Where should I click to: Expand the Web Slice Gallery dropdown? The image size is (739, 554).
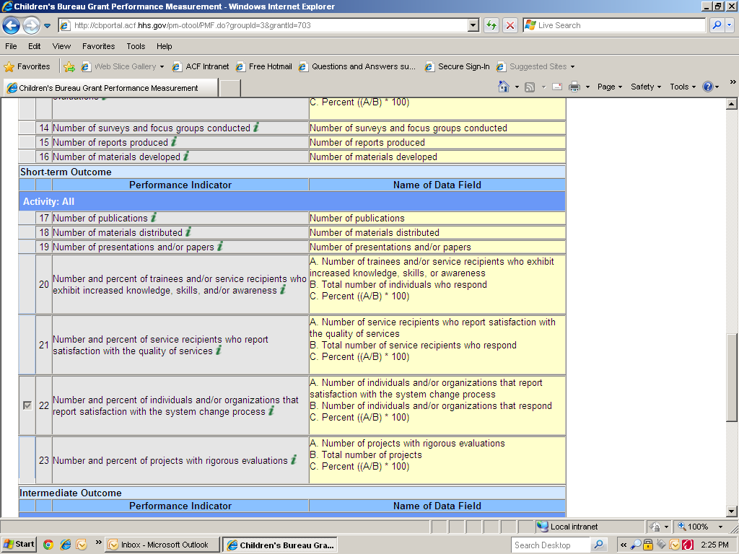click(162, 67)
